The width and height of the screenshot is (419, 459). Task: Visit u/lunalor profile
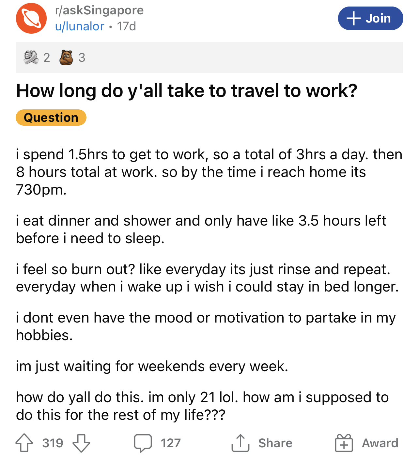point(80,26)
